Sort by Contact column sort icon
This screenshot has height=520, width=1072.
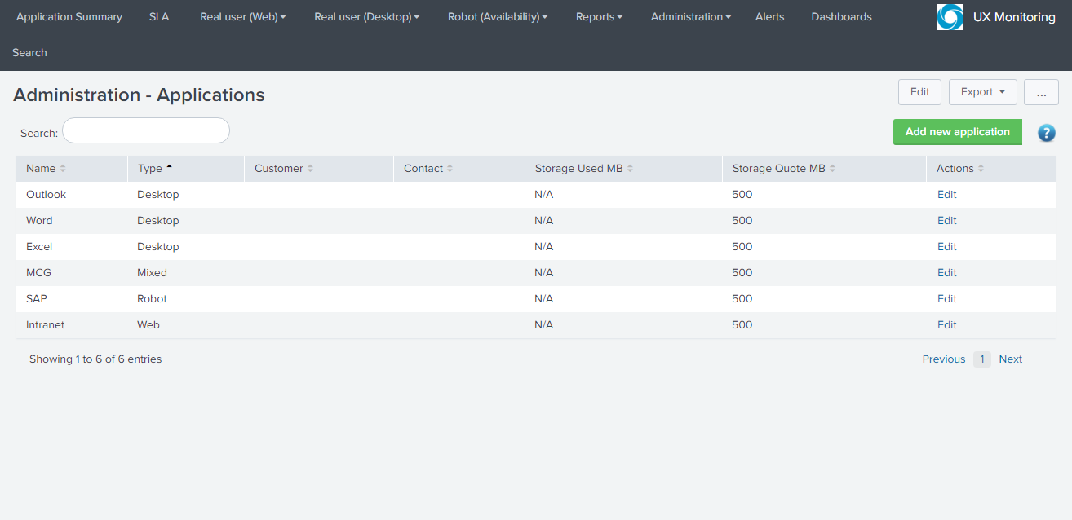pos(450,169)
